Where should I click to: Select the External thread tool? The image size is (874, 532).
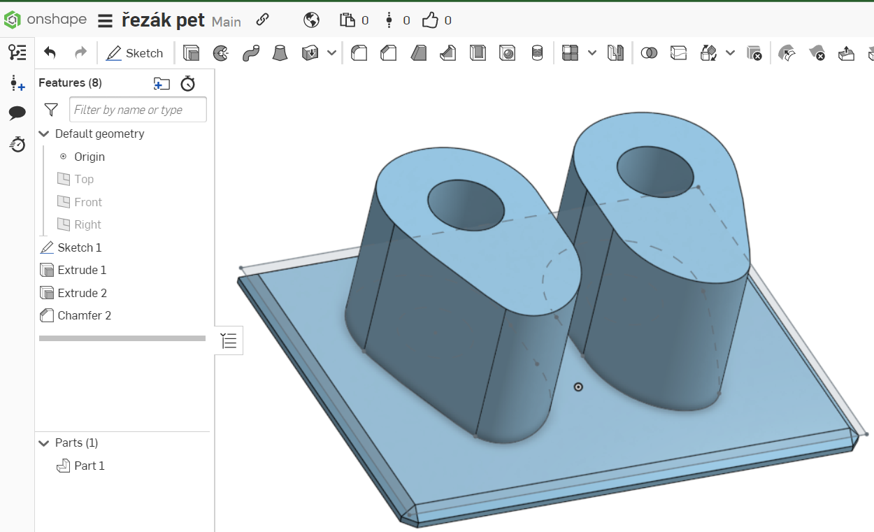coord(537,53)
